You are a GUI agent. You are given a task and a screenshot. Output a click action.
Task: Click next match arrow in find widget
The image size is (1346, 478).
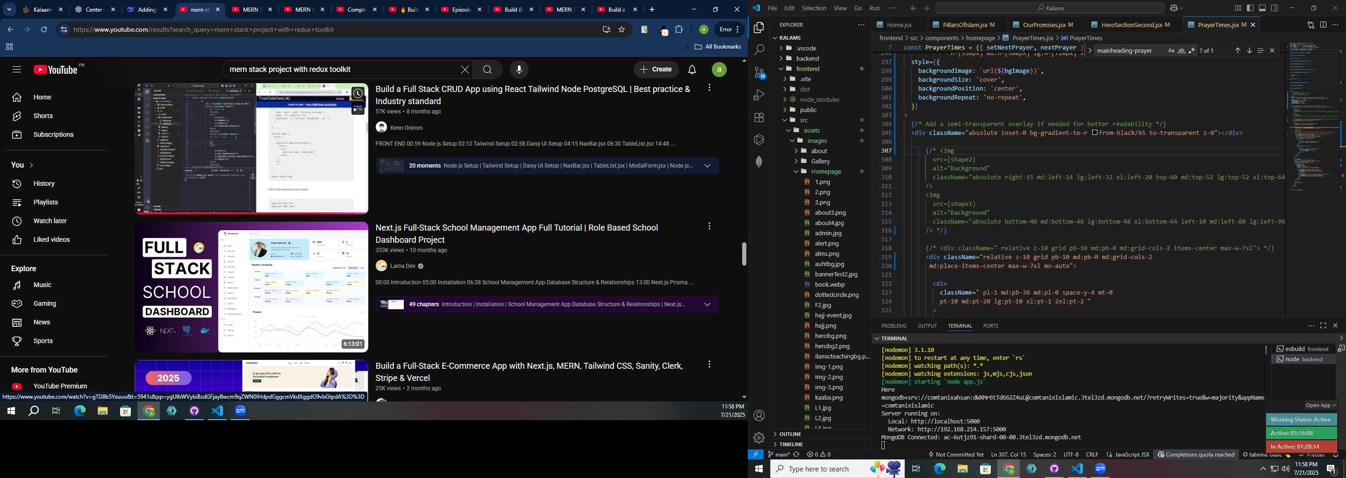click(x=1249, y=50)
